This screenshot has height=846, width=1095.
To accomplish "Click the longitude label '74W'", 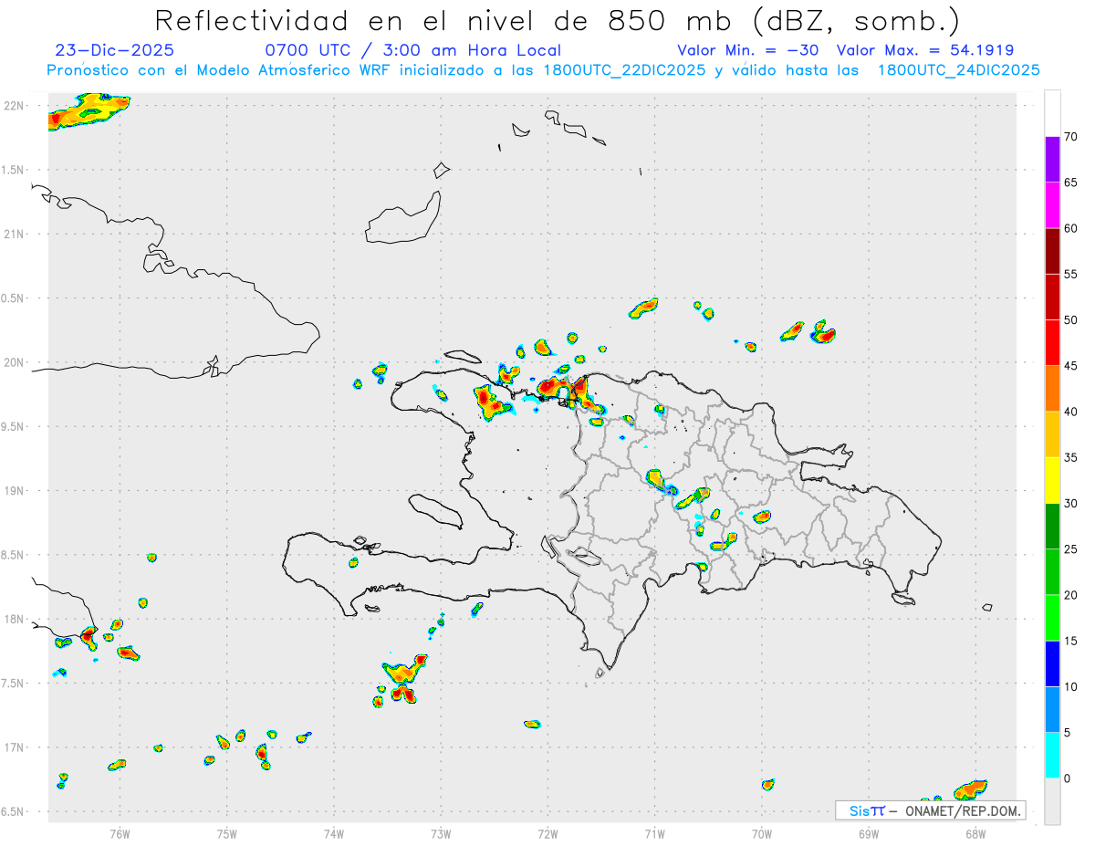I will pyautogui.click(x=334, y=833).
